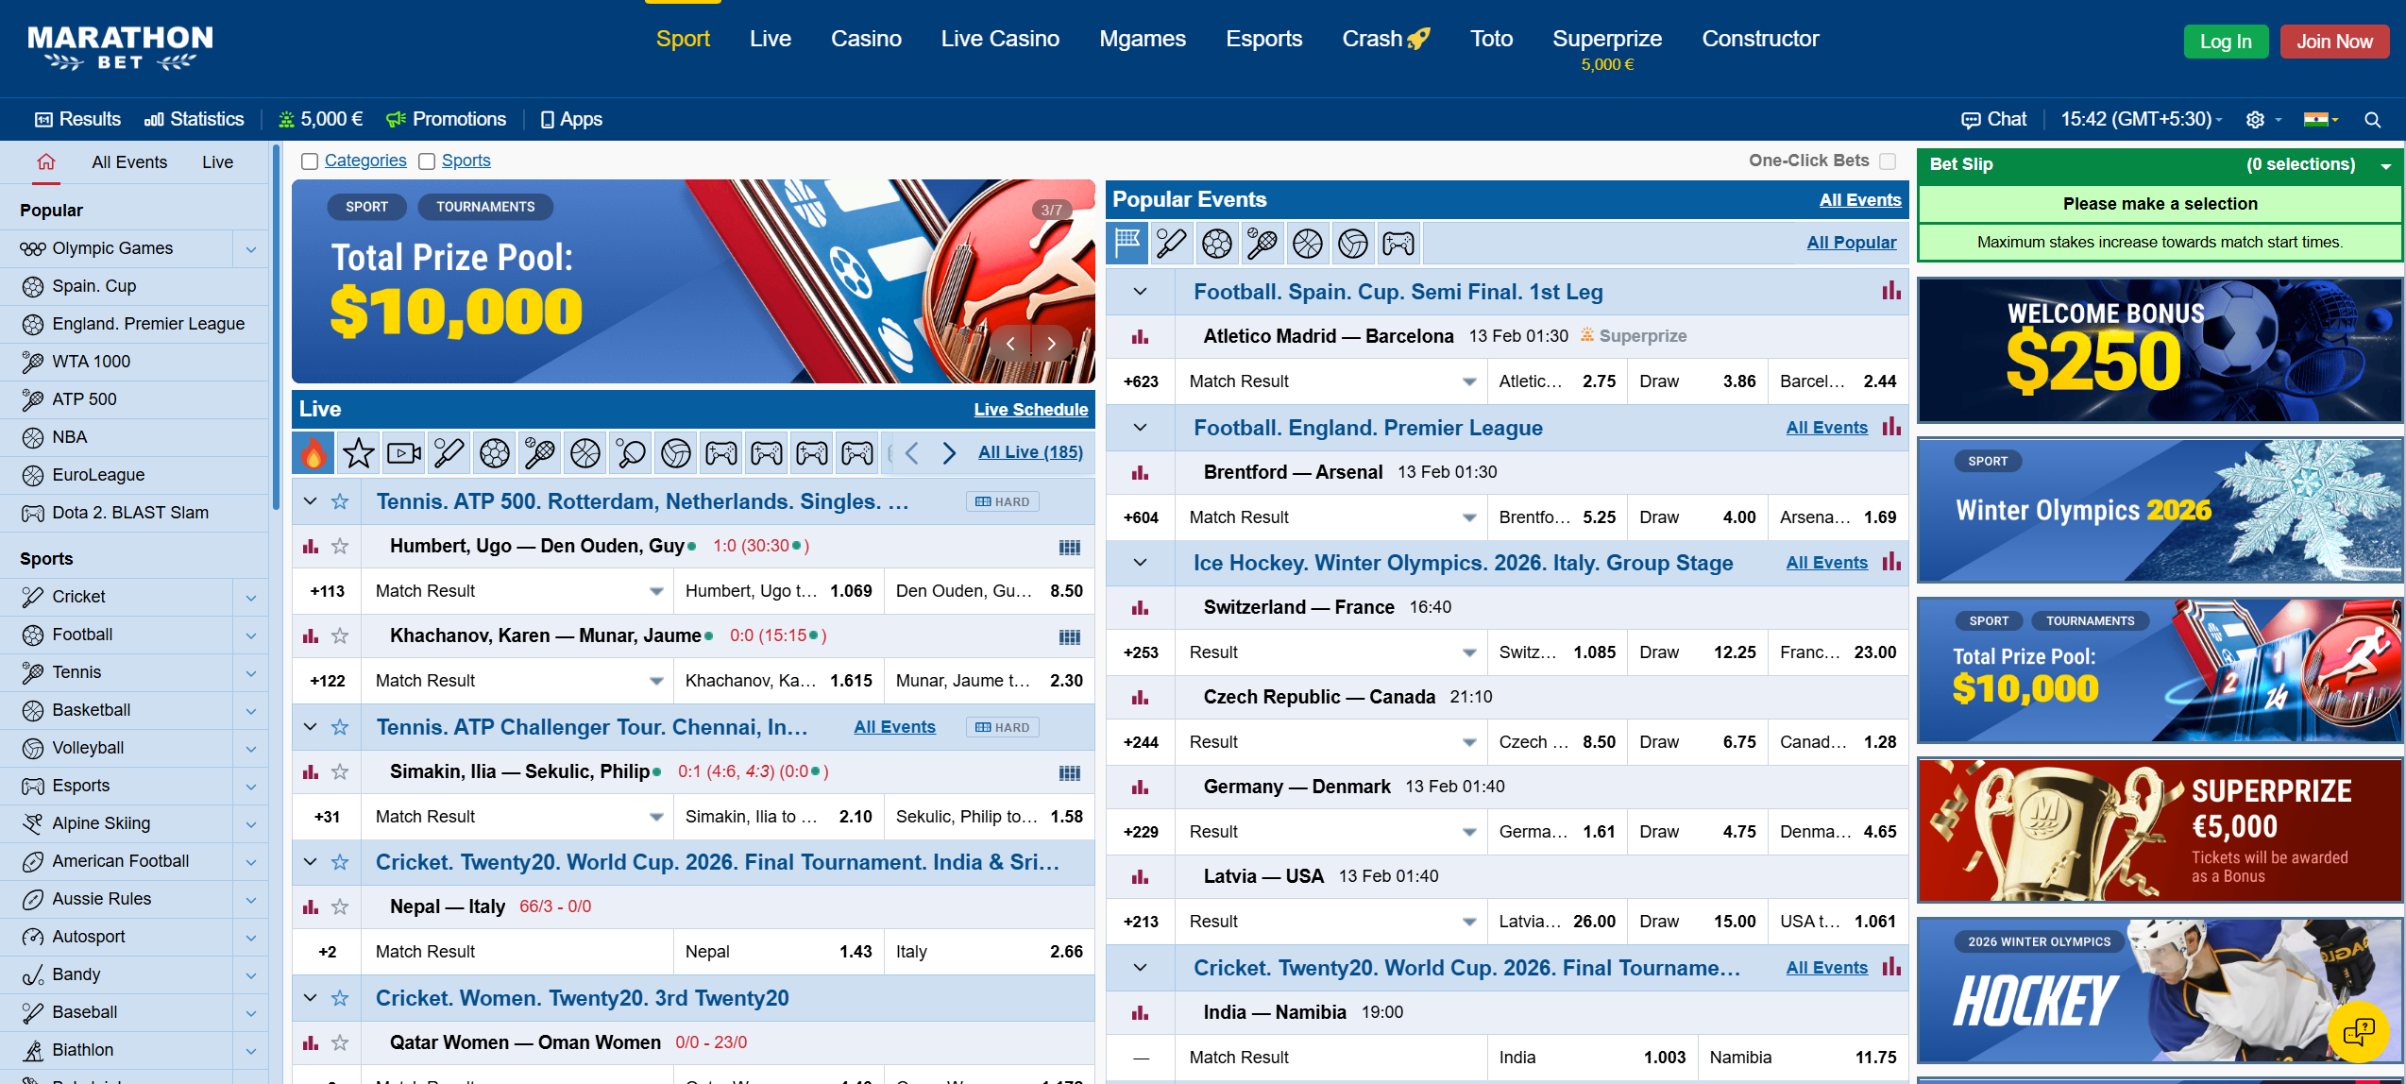
Task: Open the settings gear icon
Action: point(2255,120)
